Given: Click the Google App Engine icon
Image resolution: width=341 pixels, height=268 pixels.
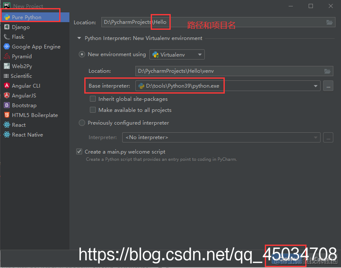Looking at the screenshot, I should tap(7, 46).
